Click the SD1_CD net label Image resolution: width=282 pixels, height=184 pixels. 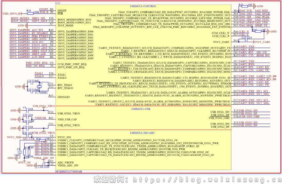click(262, 52)
